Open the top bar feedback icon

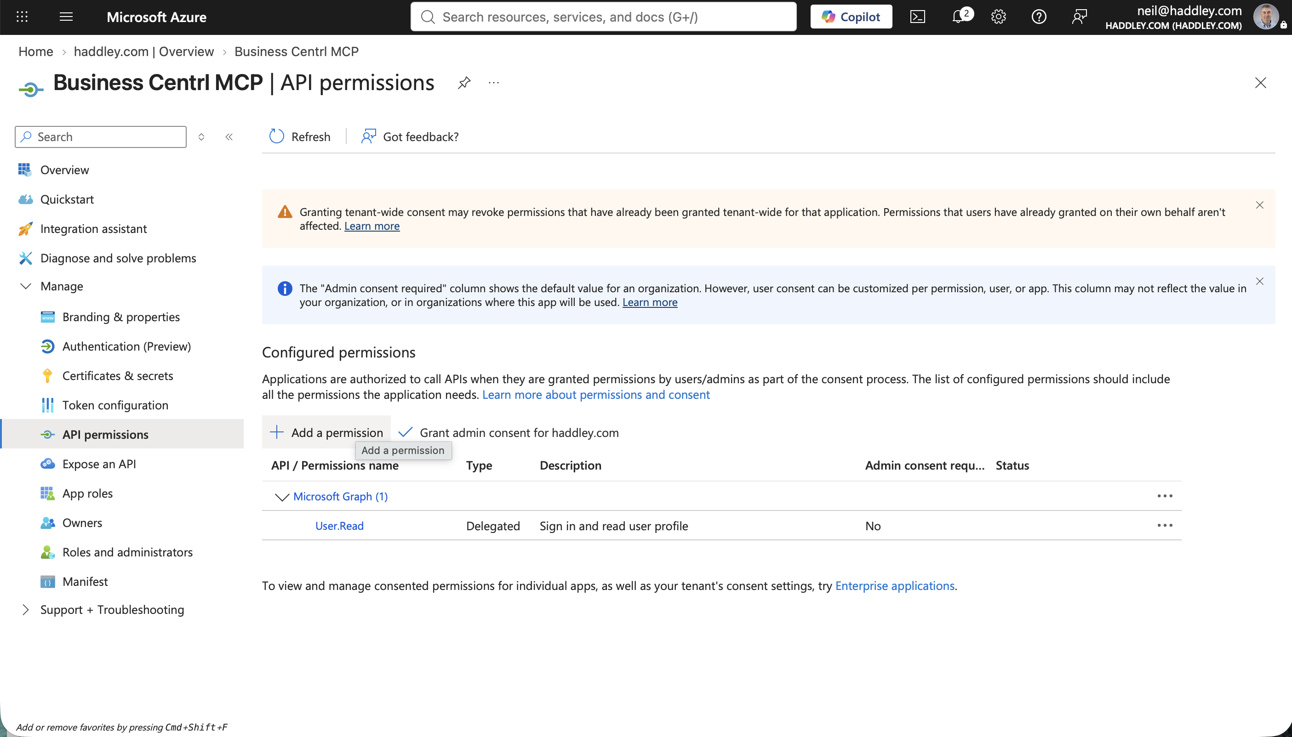pyautogui.click(x=1079, y=17)
